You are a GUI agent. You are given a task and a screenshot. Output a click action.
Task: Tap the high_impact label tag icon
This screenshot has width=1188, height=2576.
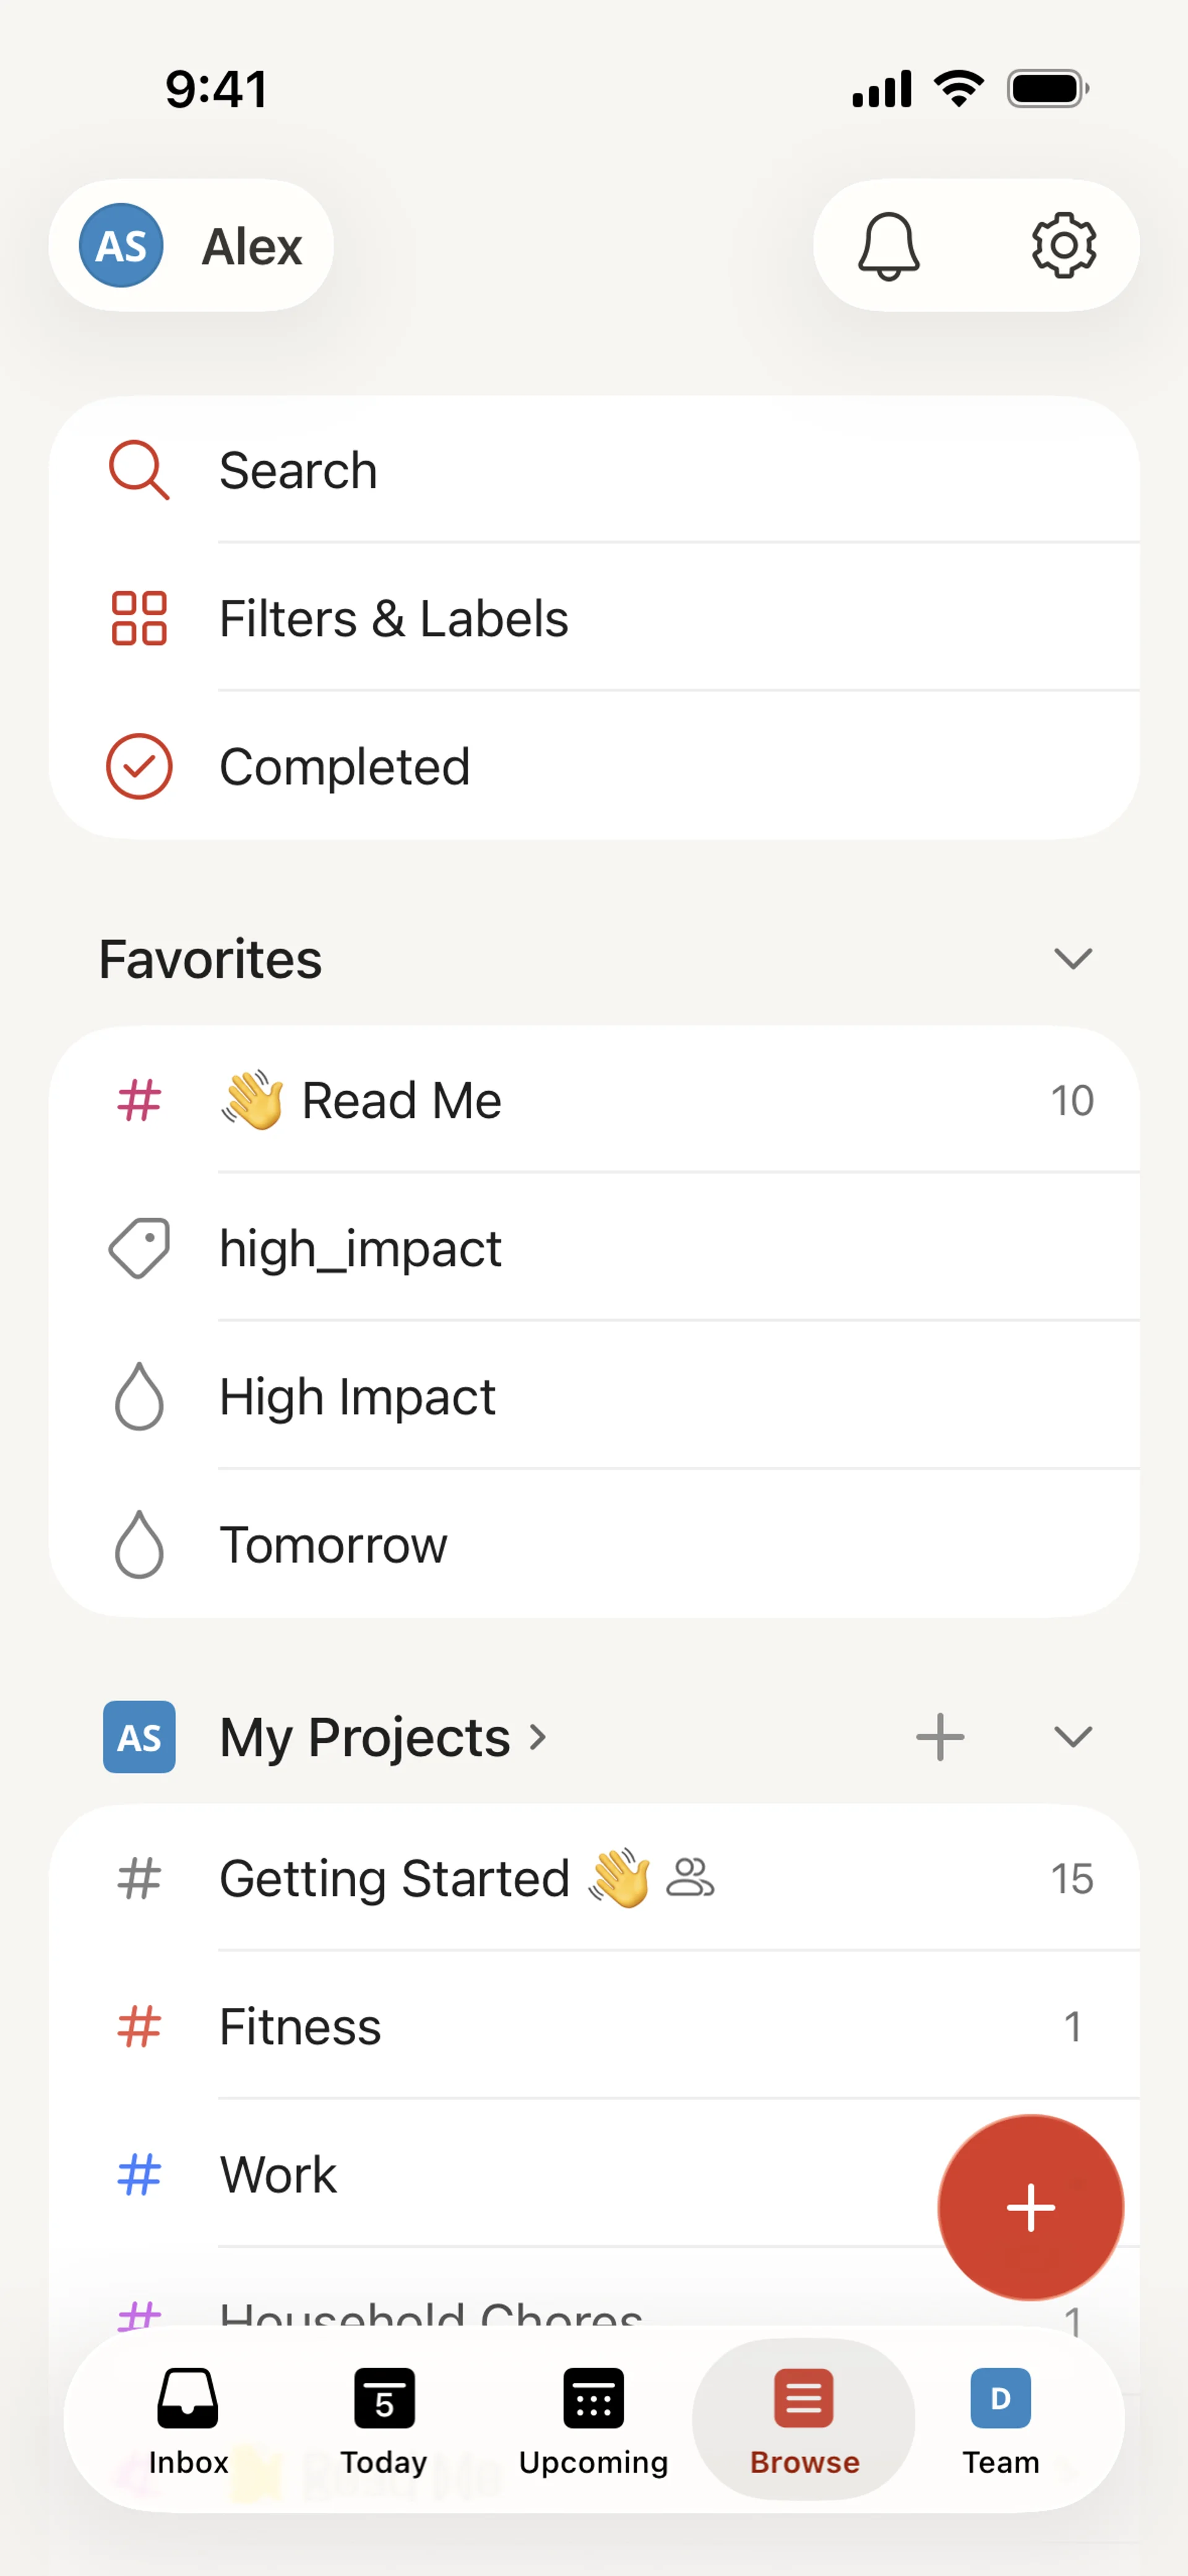tap(139, 1248)
